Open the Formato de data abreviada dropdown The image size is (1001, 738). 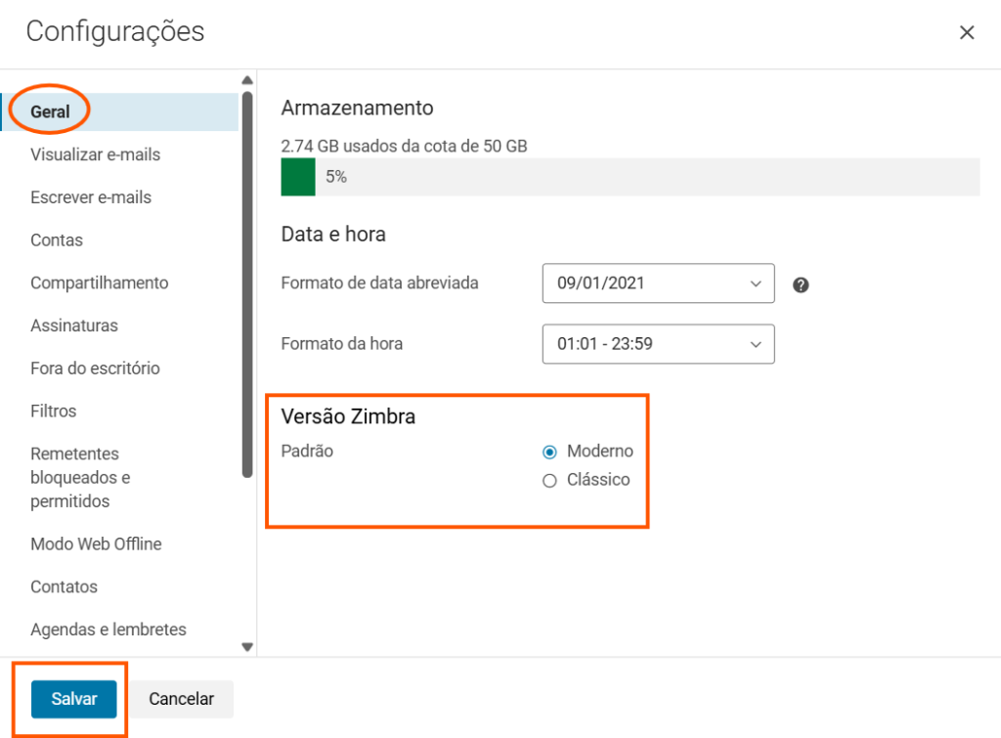(658, 283)
